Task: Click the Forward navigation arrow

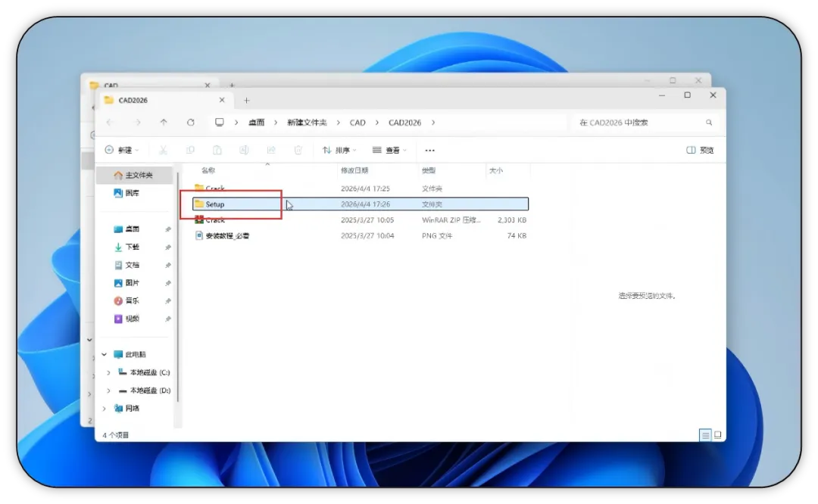Action: 138,123
